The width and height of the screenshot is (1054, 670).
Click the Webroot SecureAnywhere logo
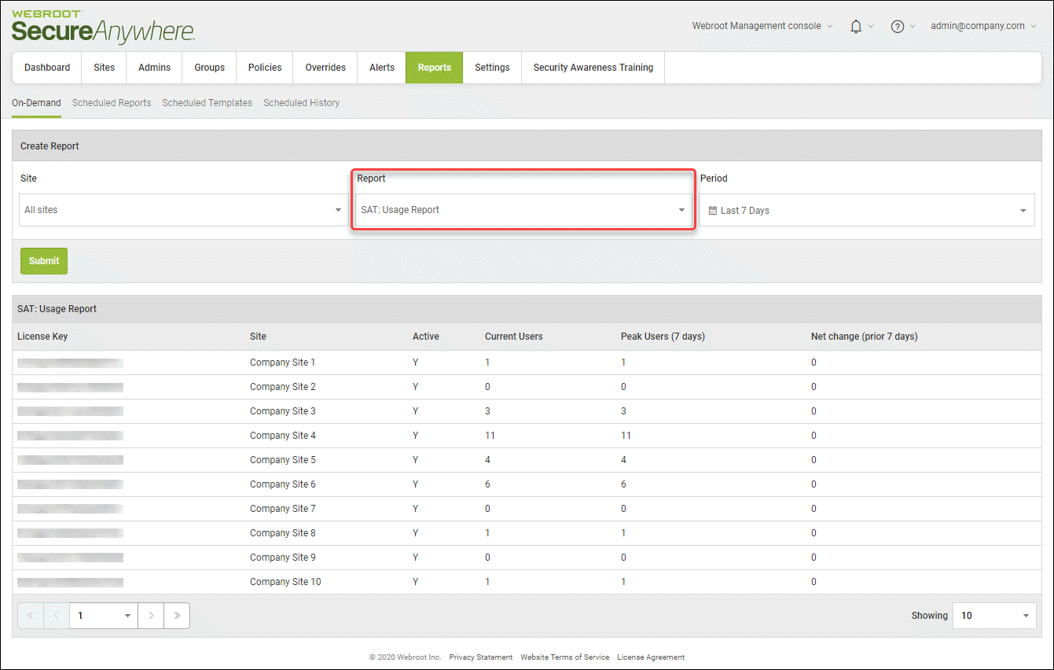pyautogui.click(x=103, y=28)
